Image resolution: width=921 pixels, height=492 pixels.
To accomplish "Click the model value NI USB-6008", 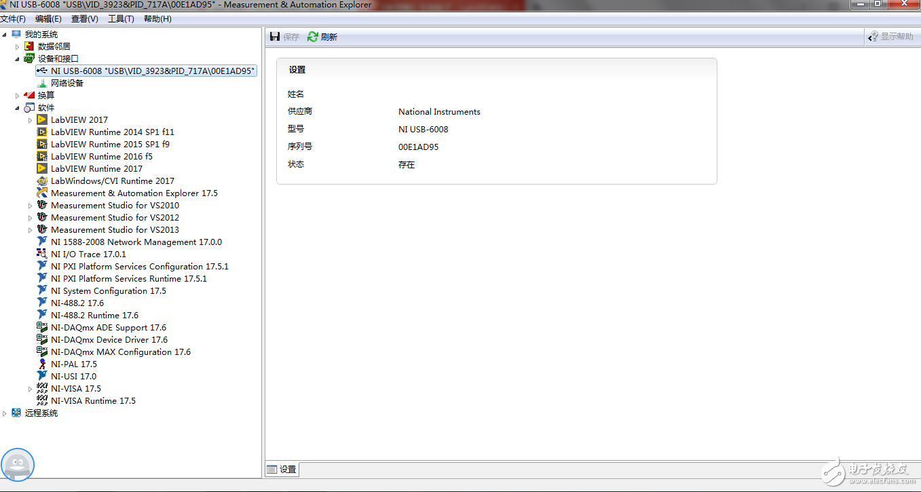I will pyautogui.click(x=423, y=129).
